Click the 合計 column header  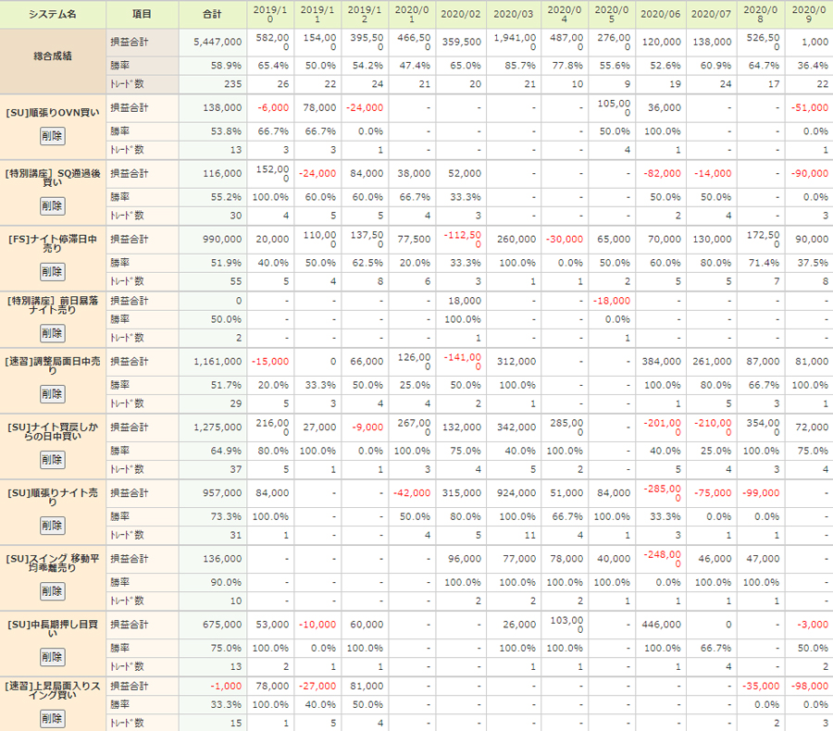click(212, 15)
